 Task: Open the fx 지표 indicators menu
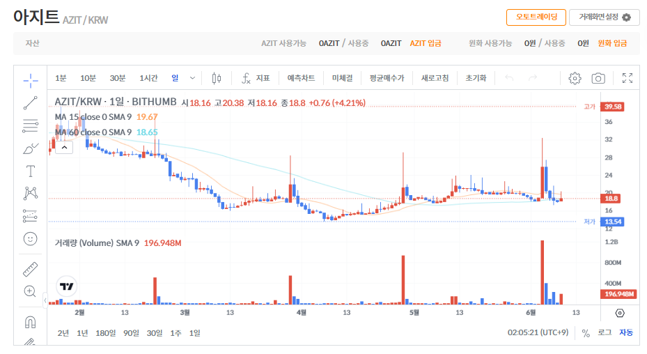(256, 78)
